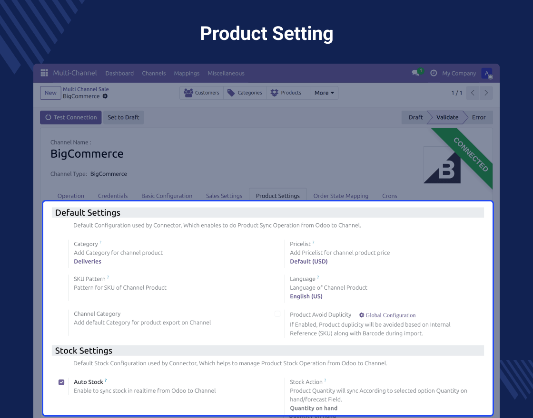The height and width of the screenshot is (418, 533).
Task: Select the Draft status stage
Action: click(x=415, y=117)
